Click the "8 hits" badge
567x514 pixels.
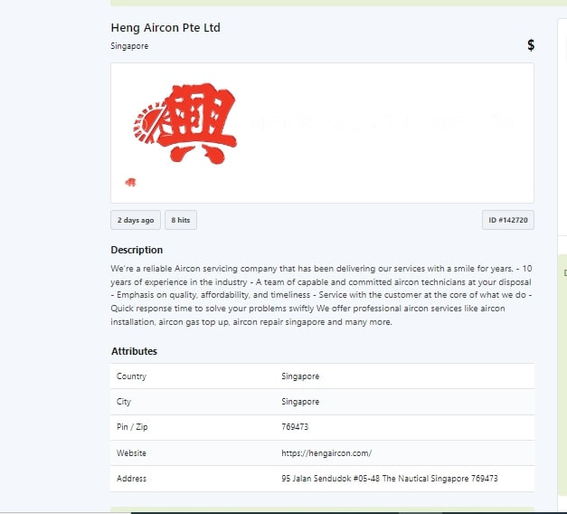[181, 220]
